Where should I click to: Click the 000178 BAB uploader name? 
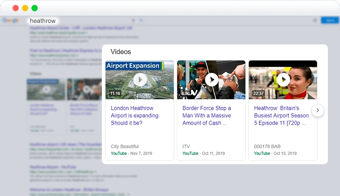(x=267, y=146)
